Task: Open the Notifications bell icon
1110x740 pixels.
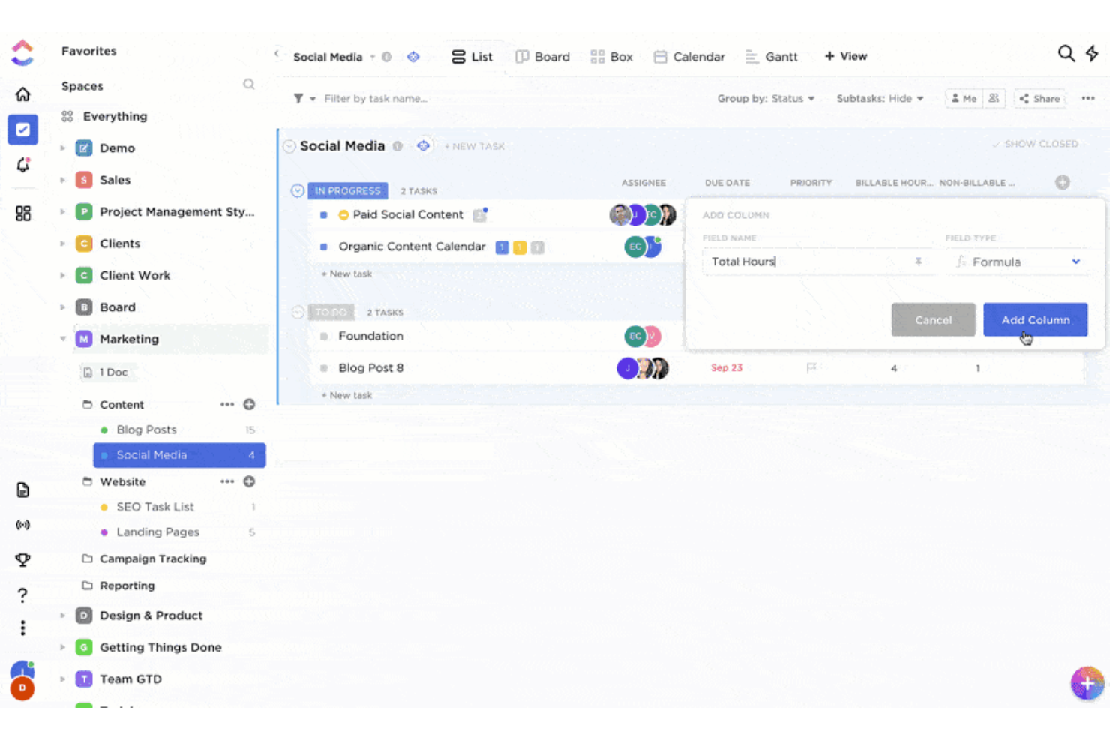Action: pyautogui.click(x=22, y=165)
